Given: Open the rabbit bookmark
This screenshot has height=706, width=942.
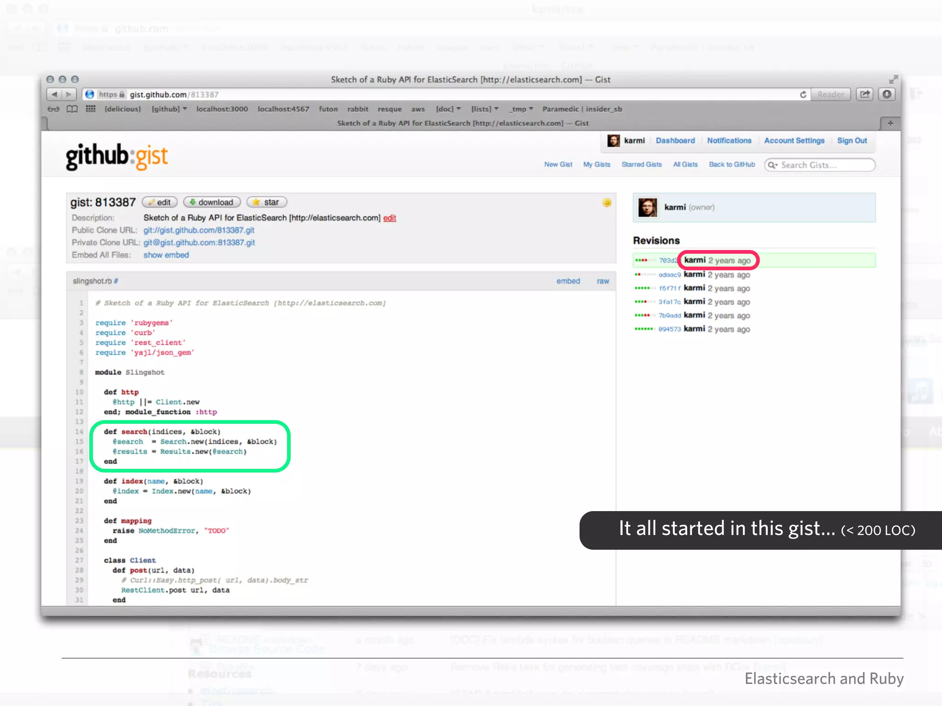Looking at the screenshot, I should (358, 109).
